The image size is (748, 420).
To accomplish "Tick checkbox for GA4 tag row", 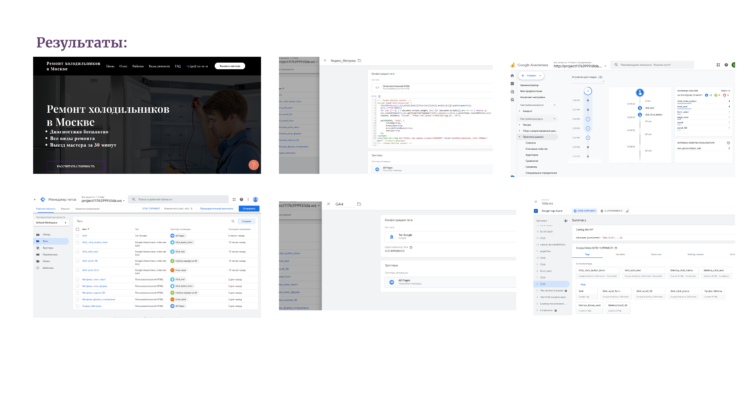I will [x=78, y=236].
